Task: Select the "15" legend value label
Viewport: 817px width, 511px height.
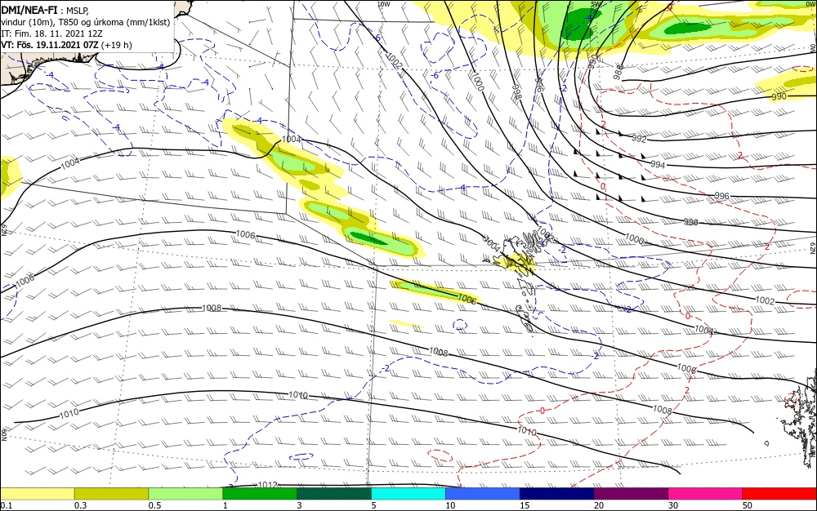Action: click(x=525, y=505)
